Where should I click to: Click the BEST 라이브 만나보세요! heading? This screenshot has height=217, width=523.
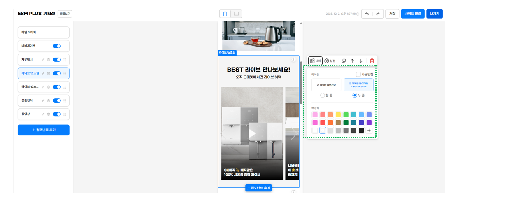click(x=258, y=70)
